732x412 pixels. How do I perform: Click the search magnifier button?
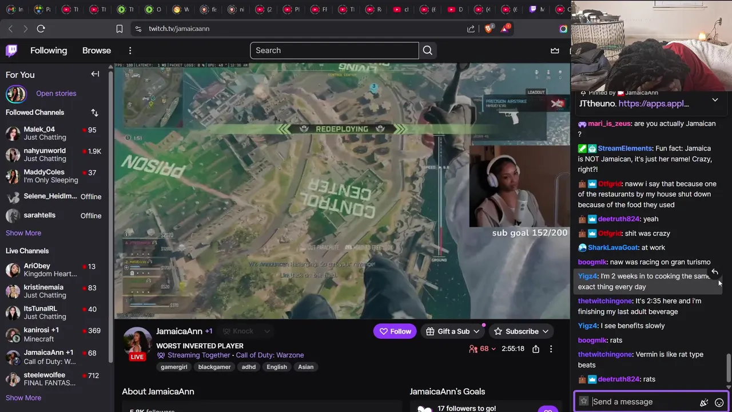coord(428,50)
